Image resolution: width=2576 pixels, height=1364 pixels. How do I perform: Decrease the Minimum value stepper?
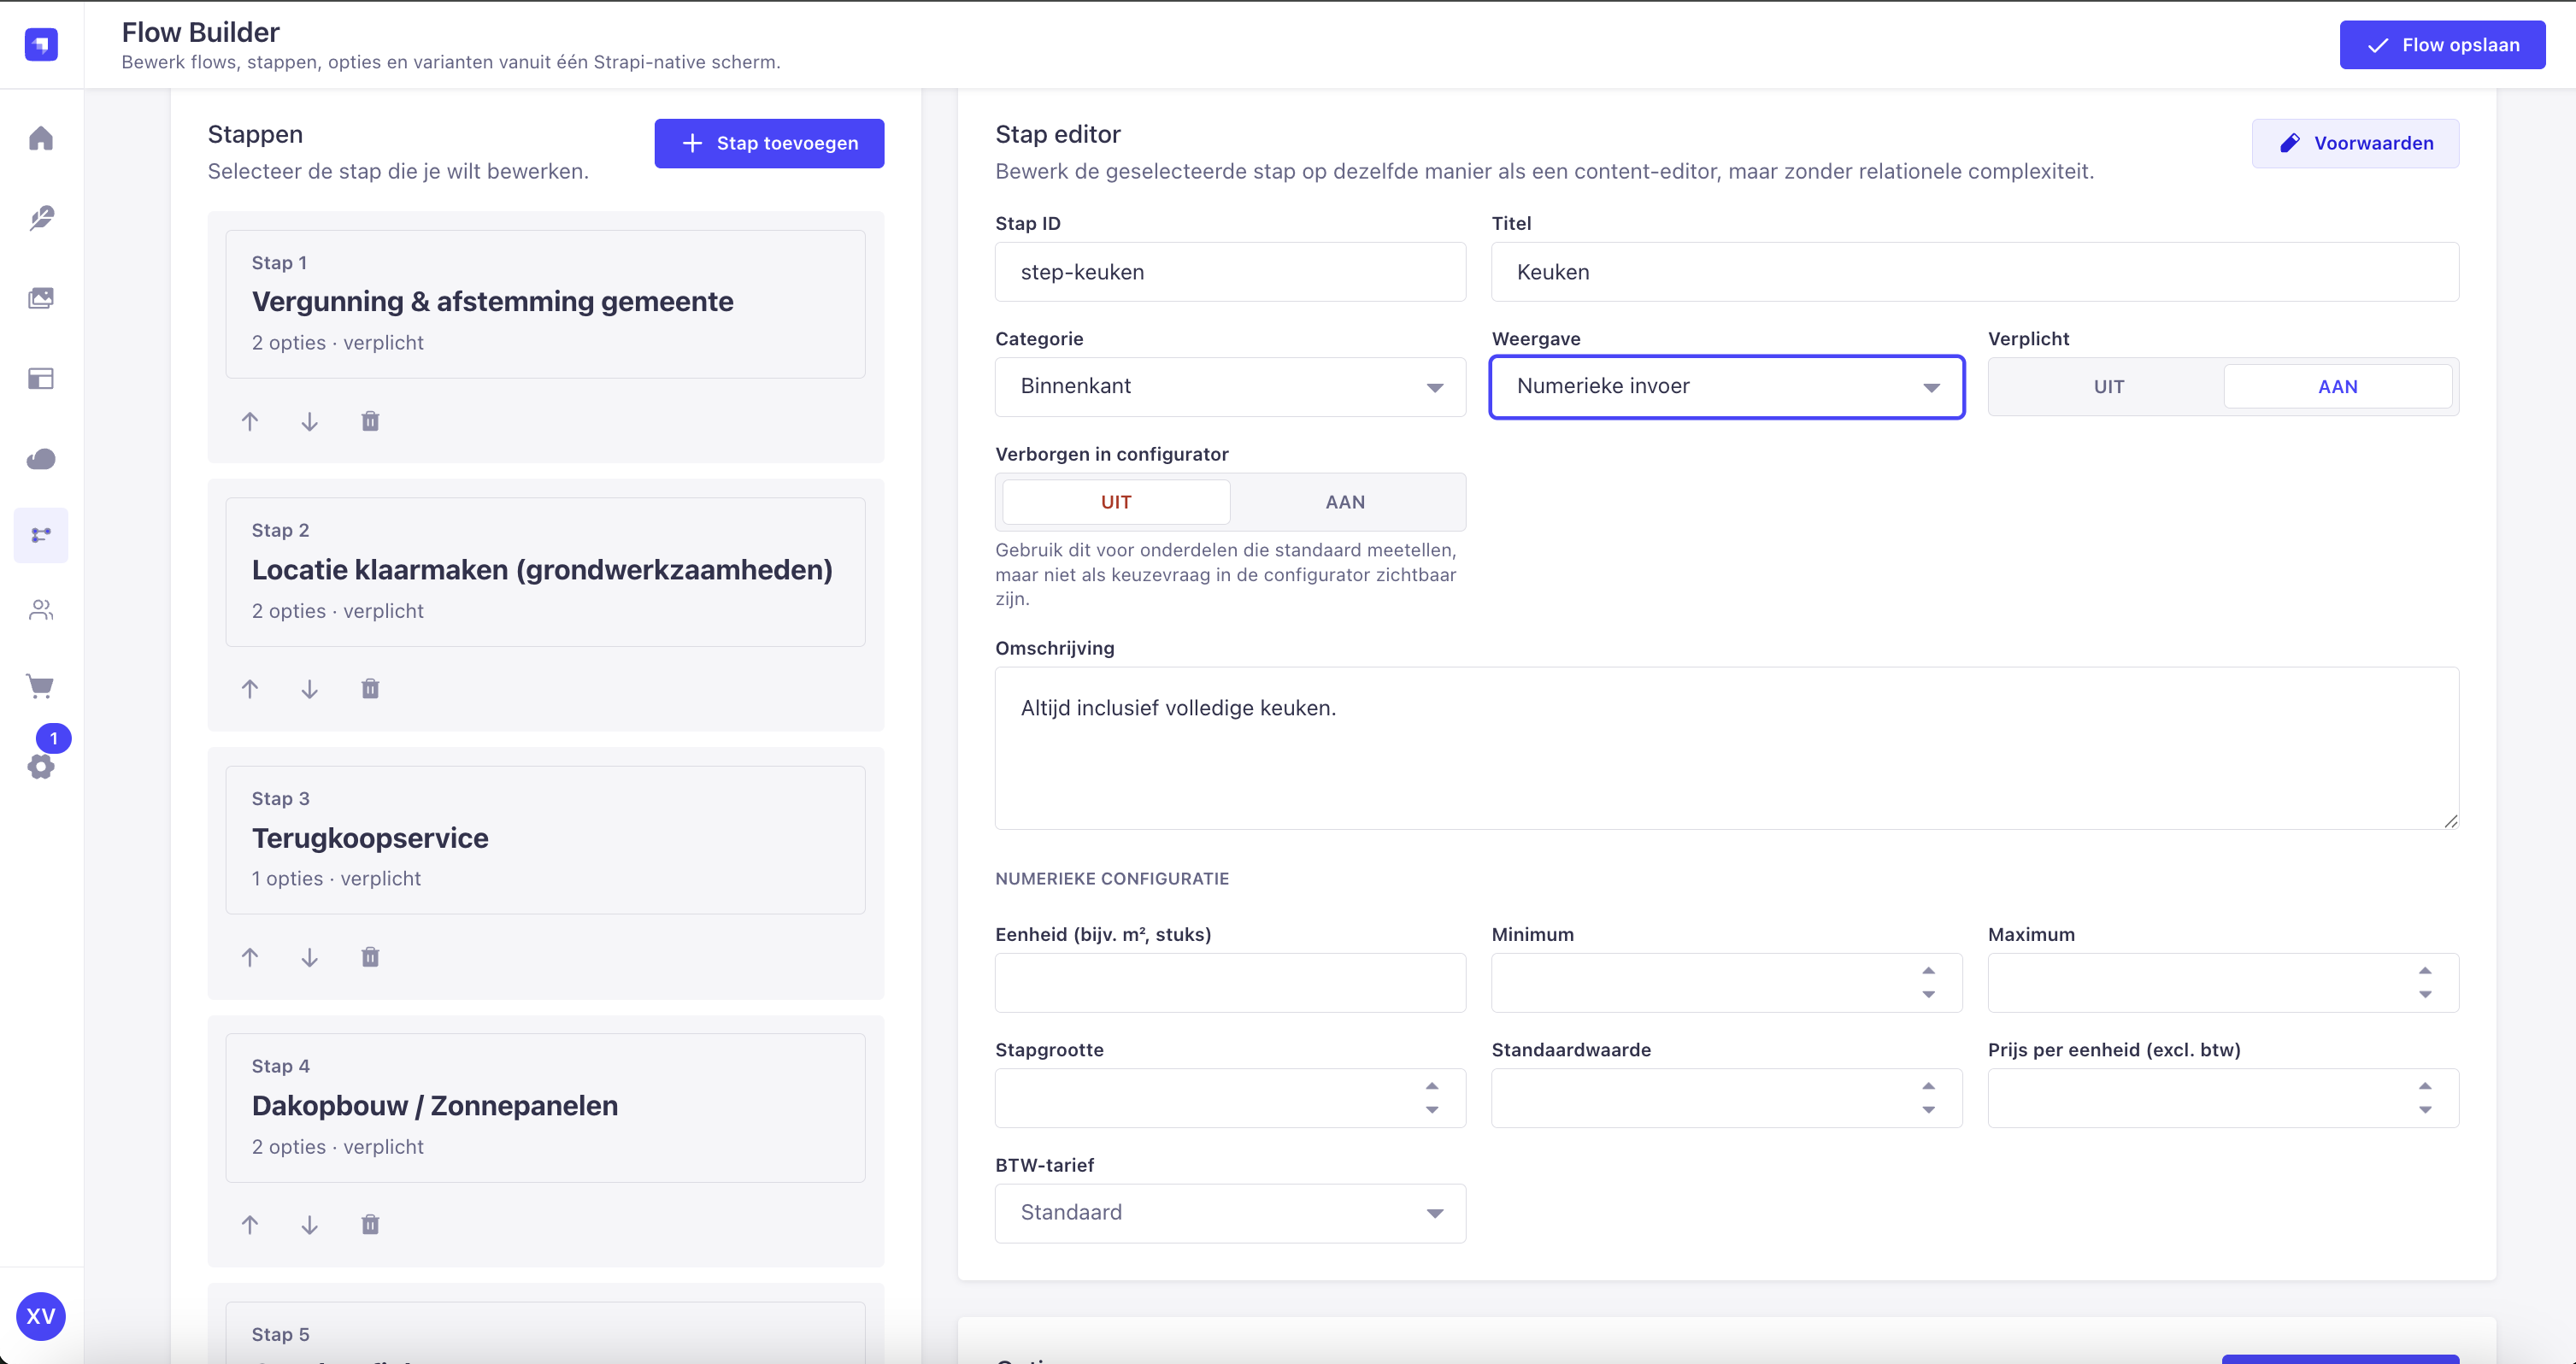(x=1929, y=995)
